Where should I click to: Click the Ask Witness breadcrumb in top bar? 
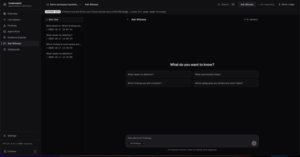[92, 4]
